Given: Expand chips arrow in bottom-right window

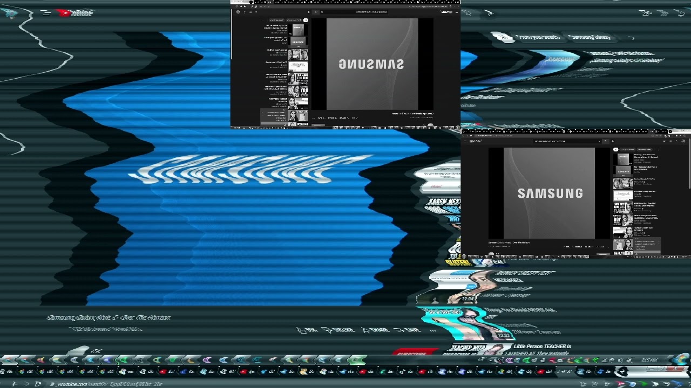Looking at the screenshot, I should [x=658, y=149].
